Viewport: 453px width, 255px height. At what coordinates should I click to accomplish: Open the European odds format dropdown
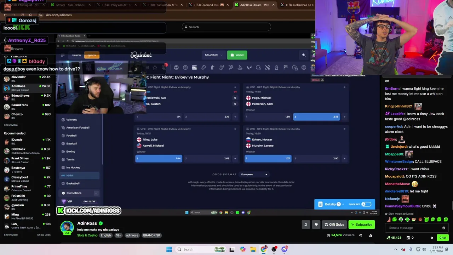254,174
